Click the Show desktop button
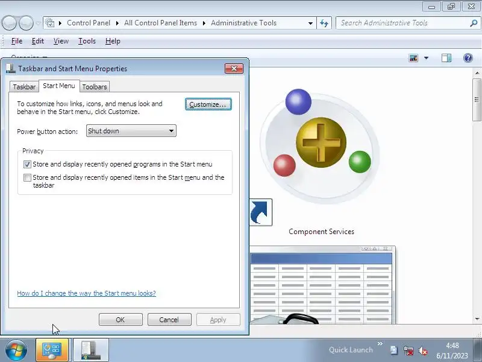The image size is (482, 362). pos(477,350)
